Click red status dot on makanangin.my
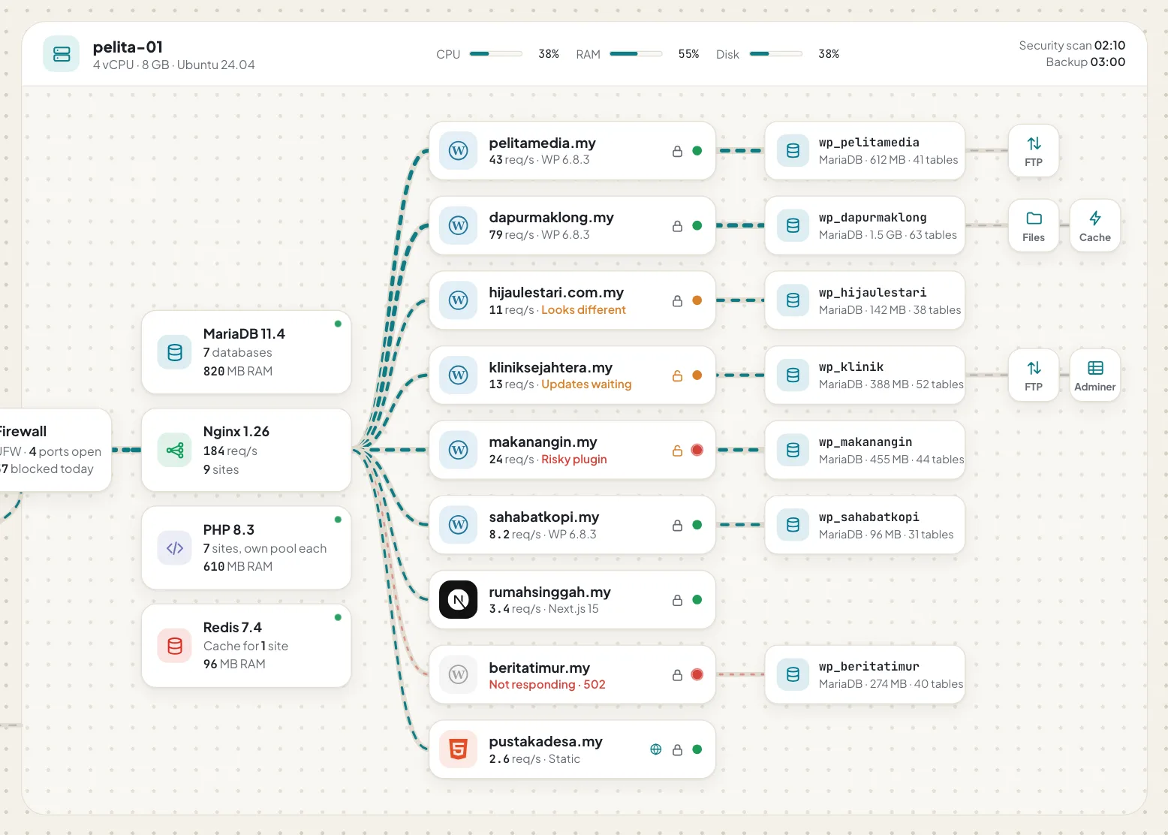This screenshot has height=835, width=1168. pyautogui.click(x=697, y=451)
